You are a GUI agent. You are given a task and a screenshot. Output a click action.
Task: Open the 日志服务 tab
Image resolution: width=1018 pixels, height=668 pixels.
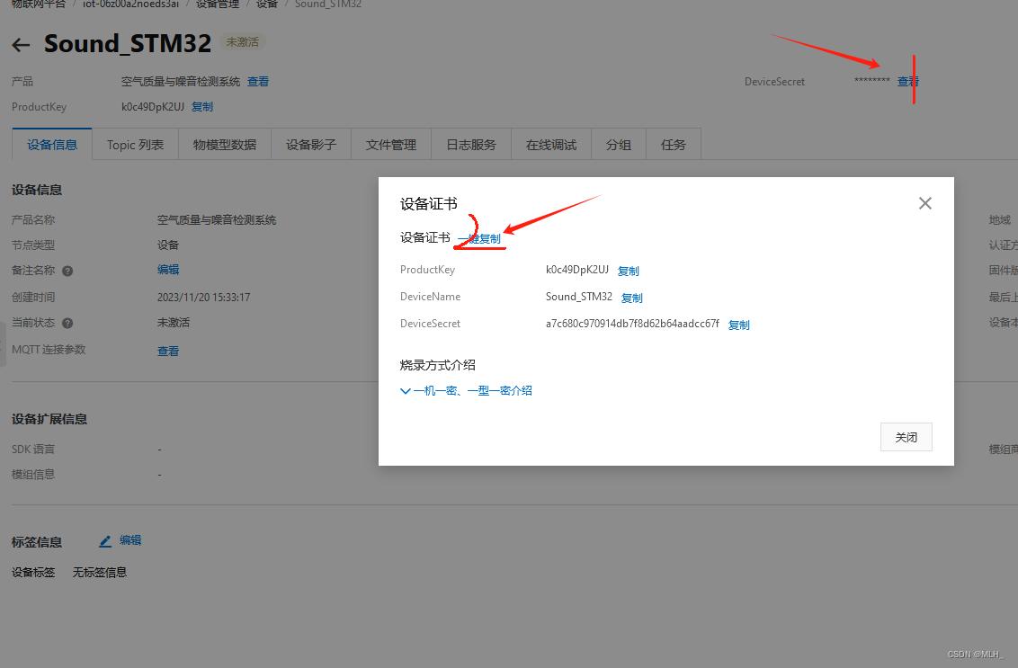coord(471,145)
